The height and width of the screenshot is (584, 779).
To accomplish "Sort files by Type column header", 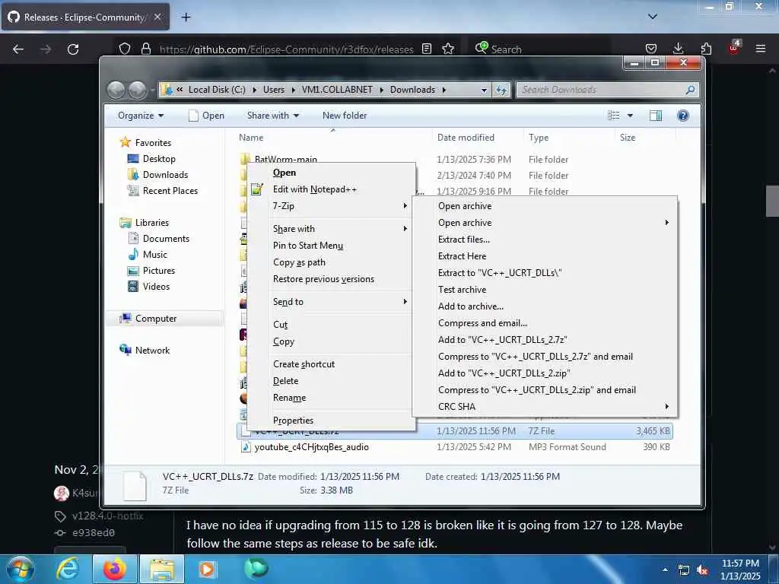I will point(539,138).
